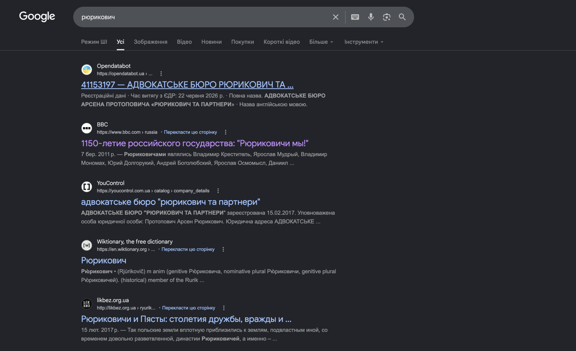The height and width of the screenshot is (351, 576).
Task: Switch to Новини tab
Action: (x=211, y=42)
